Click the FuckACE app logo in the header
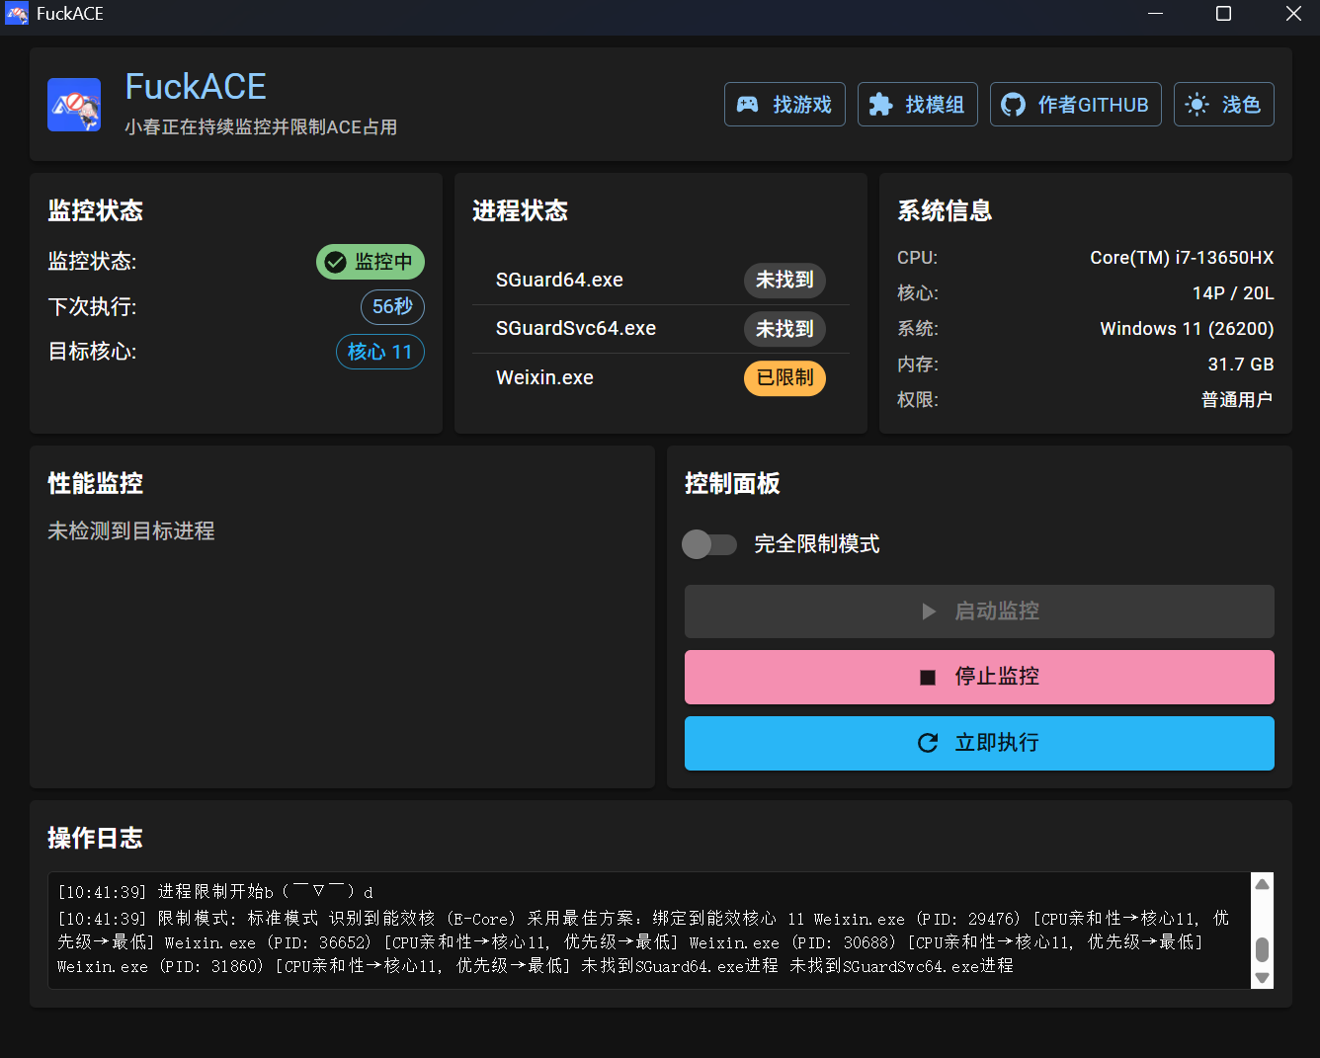Viewport: 1320px width, 1058px height. (74, 104)
